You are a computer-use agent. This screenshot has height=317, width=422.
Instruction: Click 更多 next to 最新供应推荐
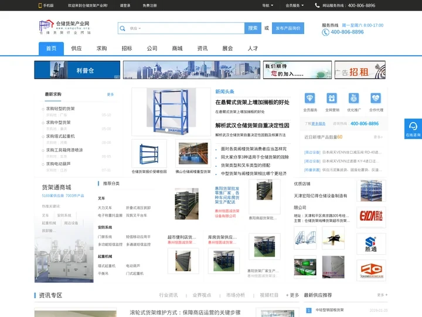tap(382, 295)
